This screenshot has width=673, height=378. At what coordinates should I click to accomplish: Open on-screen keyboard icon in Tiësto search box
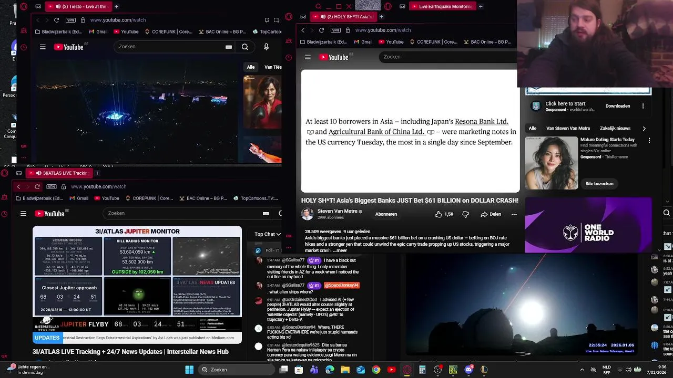[229, 47]
